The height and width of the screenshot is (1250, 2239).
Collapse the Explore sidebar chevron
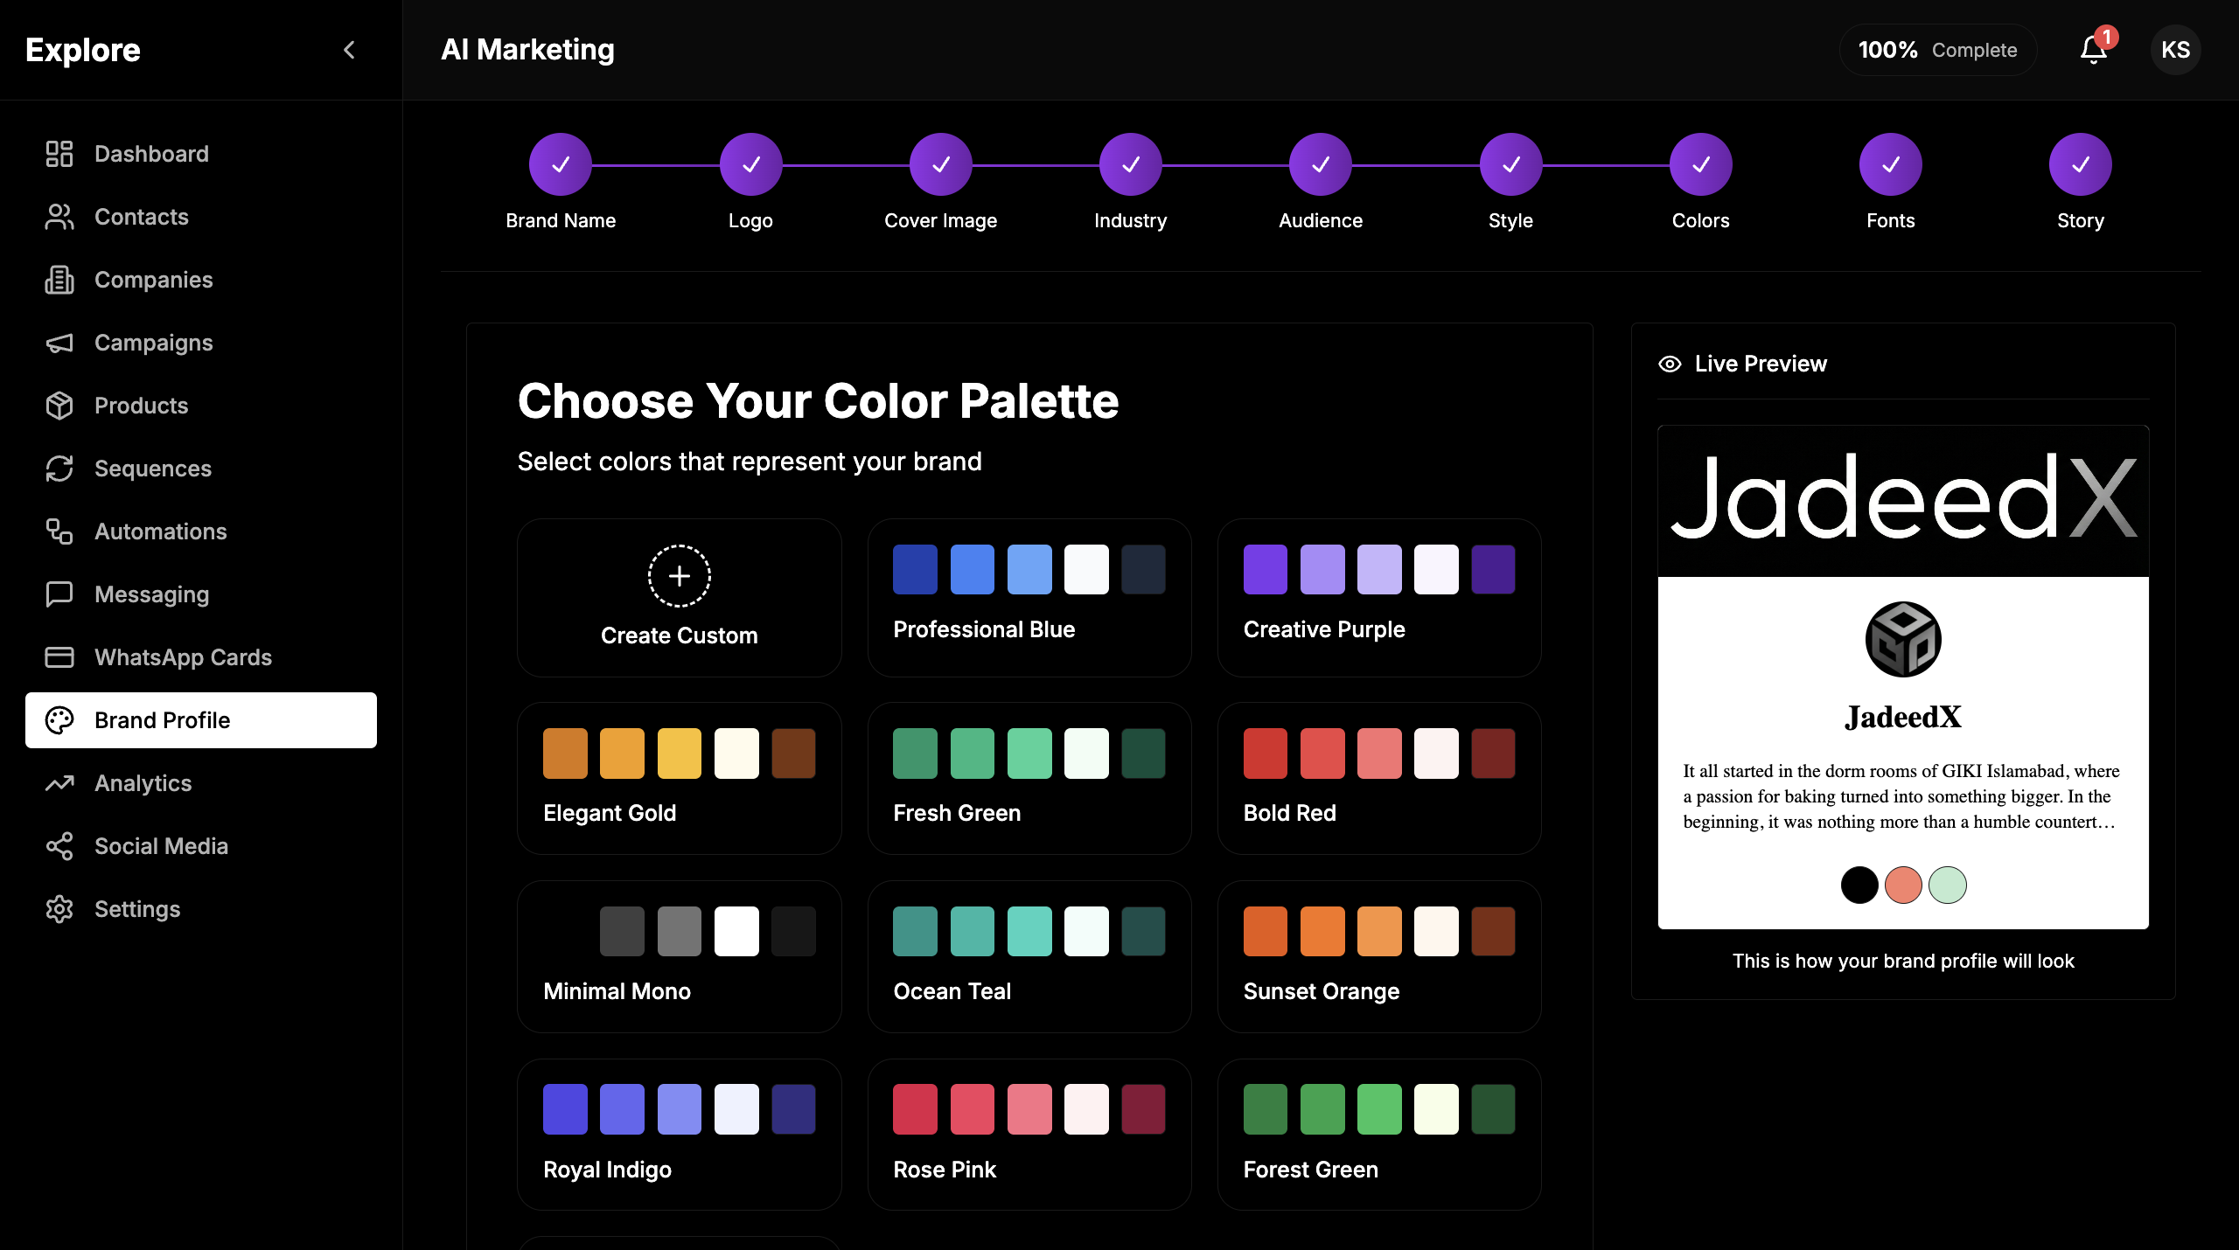click(349, 50)
